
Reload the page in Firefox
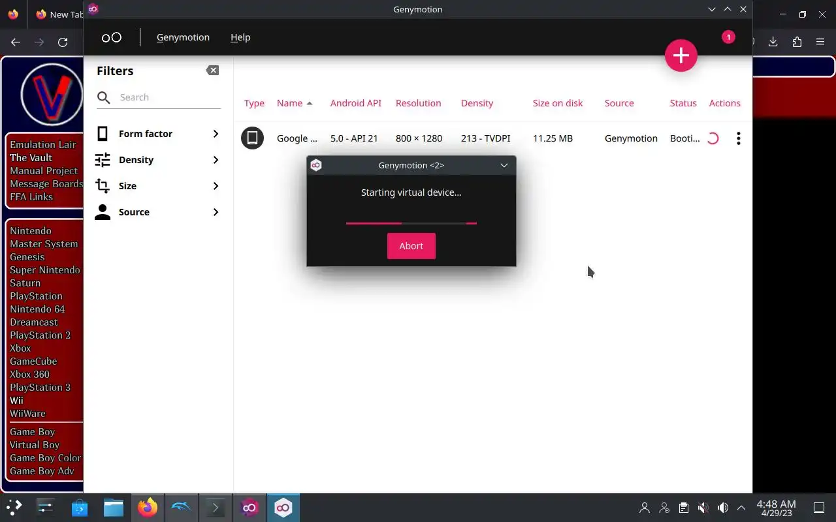pos(63,42)
